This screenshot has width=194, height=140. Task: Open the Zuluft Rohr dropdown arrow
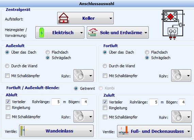189,117
